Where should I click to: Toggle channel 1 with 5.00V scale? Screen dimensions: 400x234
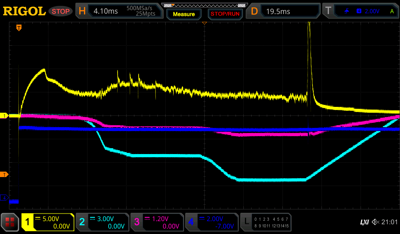(48, 222)
